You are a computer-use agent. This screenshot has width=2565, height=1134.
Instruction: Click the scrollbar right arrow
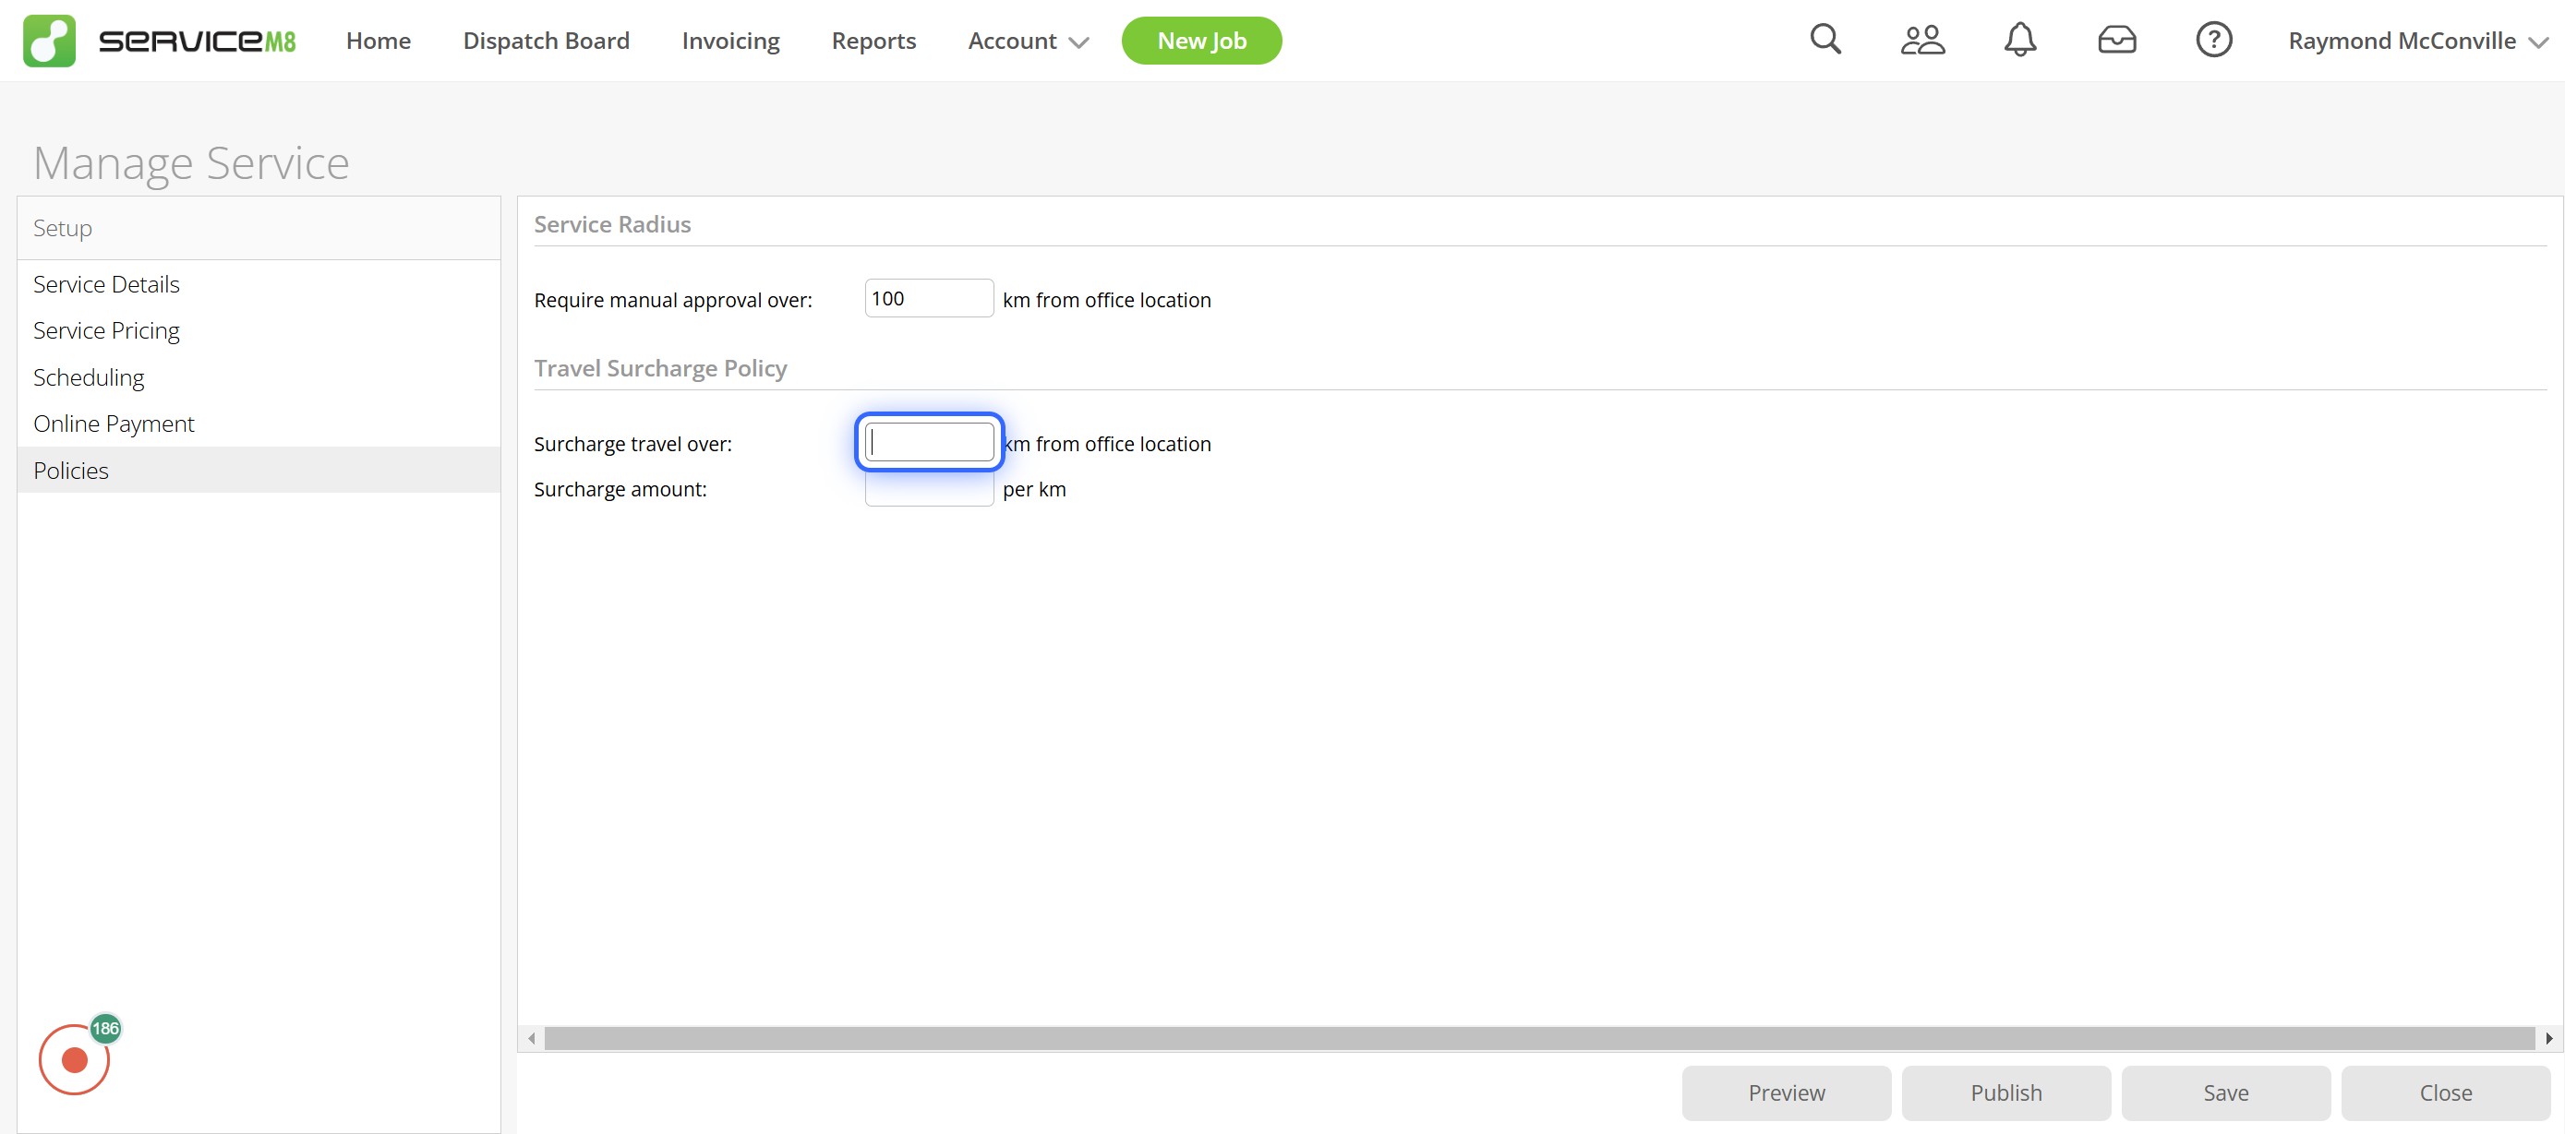tap(2548, 1039)
